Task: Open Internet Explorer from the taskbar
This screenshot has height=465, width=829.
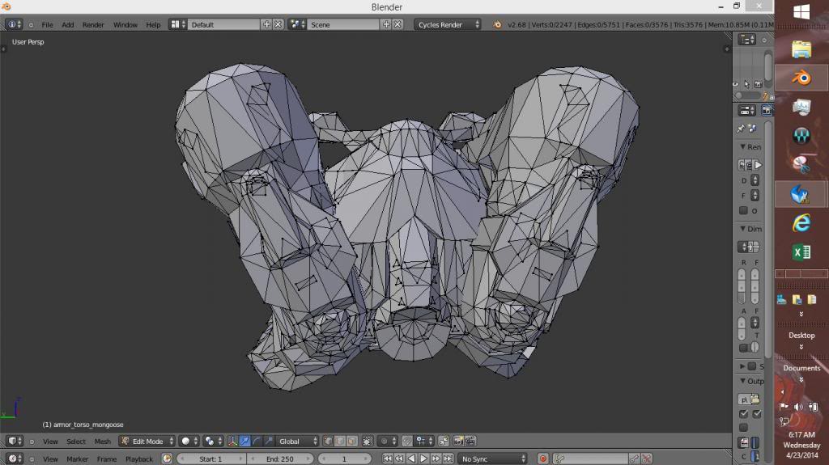Action: click(x=801, y=223)
